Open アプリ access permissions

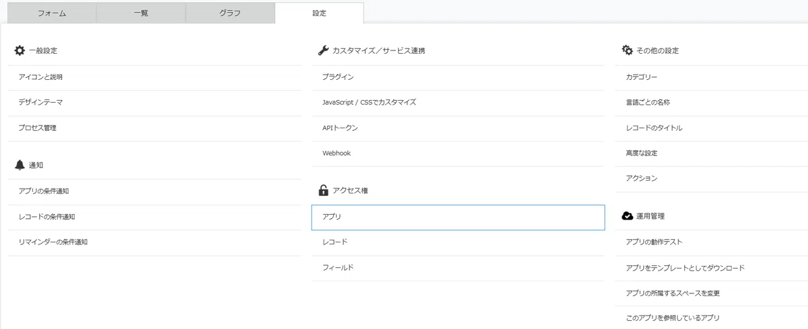[458, 217]
